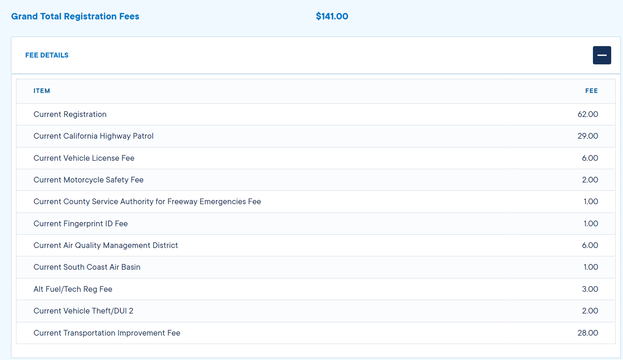Select the Alt Fuel/Tech Reg Fee row
Screen dimensions: 623x360
(73, 289)
